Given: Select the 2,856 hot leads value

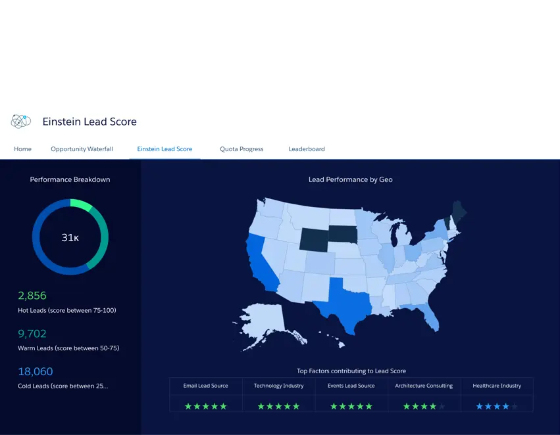Looking at the screenshot, I should (x=32, y=296).
